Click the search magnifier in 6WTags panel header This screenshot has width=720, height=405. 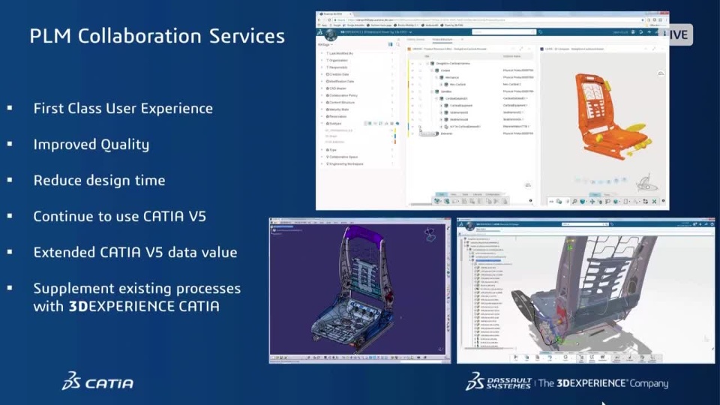(398, 44)
